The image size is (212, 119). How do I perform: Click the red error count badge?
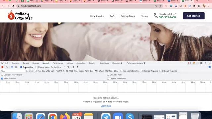coord(189,63)
